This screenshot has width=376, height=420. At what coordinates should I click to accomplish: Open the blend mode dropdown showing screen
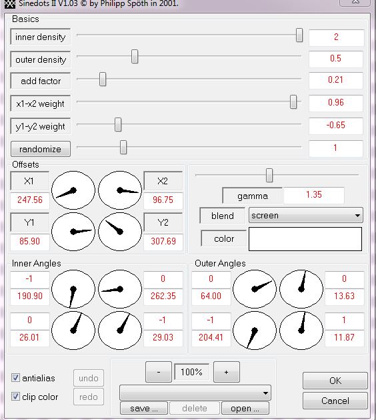[x=306, y=216]
